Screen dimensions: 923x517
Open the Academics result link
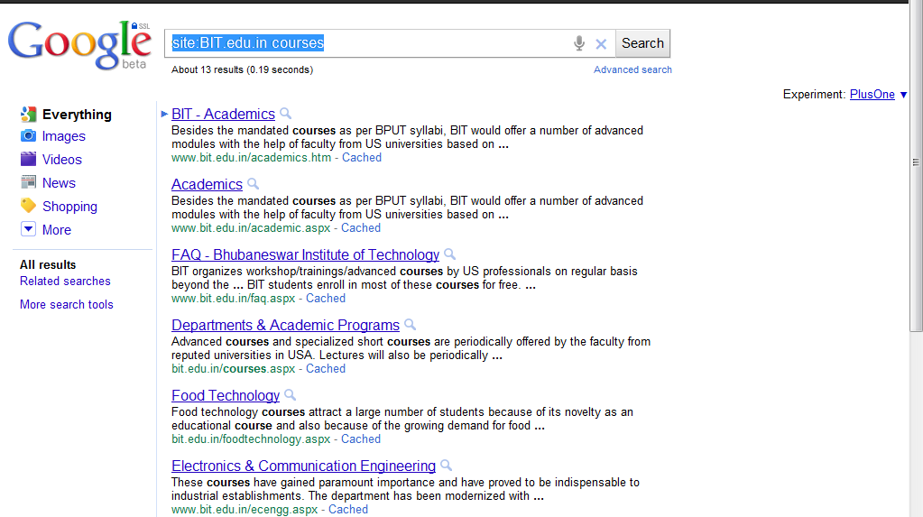click(207, 184)
